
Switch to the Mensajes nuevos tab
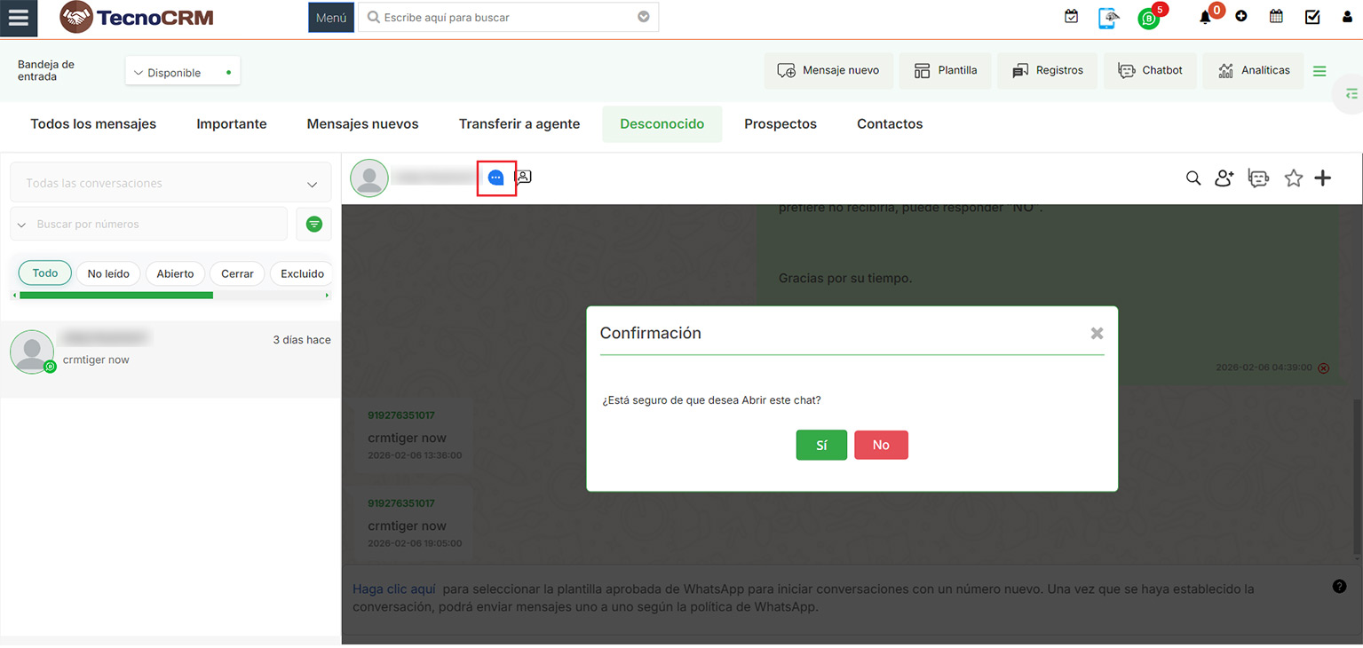(x=362, y=124)
